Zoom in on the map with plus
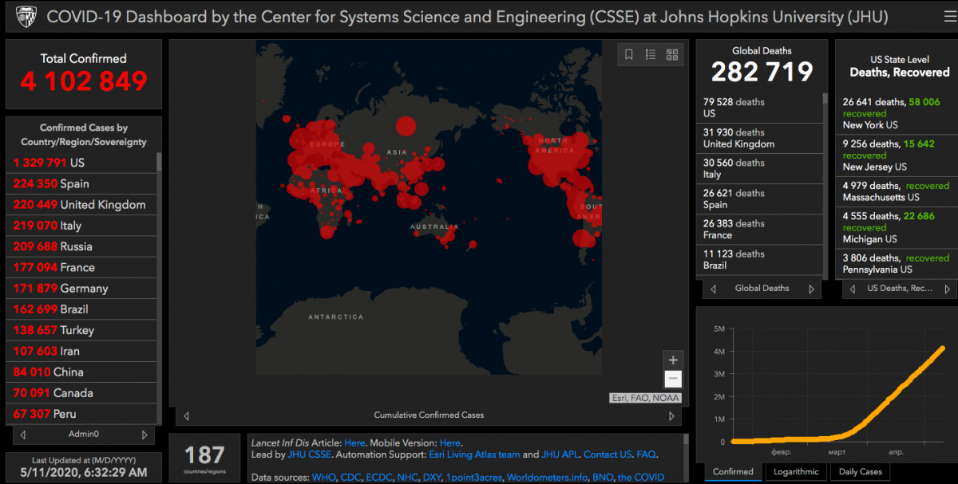The height and width of the screenshot is (484, 958). pyautogui.click(x=673, y=360)
